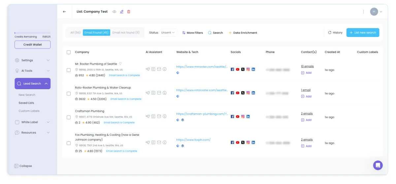396x184 pixels.
Task: Expand the Settings sidebar section
Action: (x=32, y=60)
